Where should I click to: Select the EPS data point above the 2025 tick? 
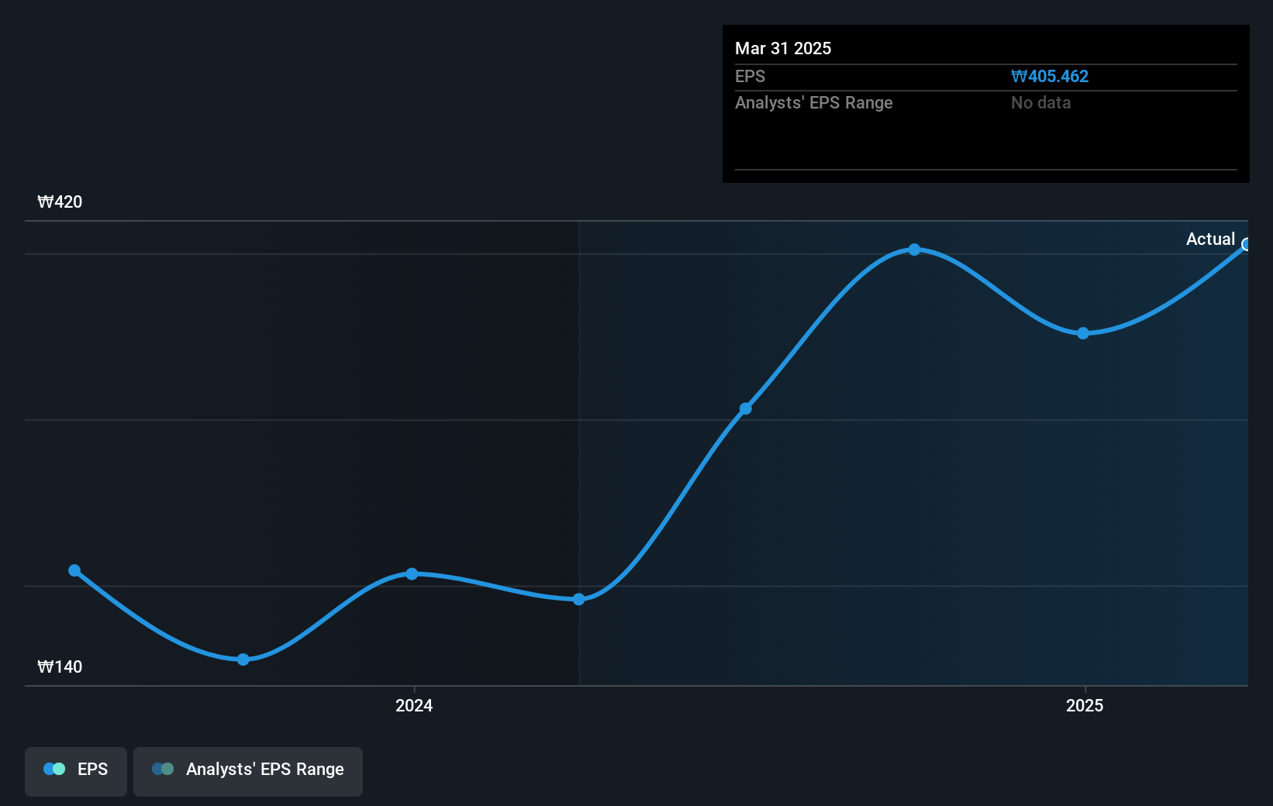(1083, 333)
